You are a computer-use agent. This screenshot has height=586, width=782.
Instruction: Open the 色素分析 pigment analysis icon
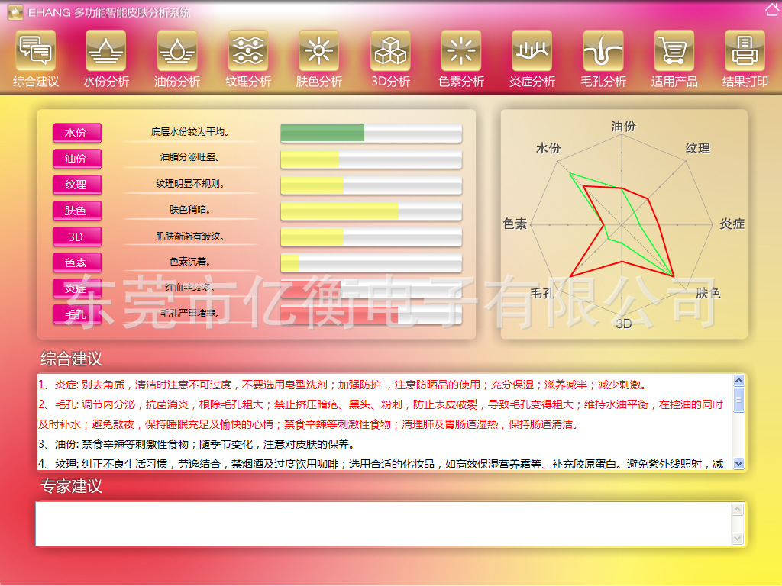(461, 51)
